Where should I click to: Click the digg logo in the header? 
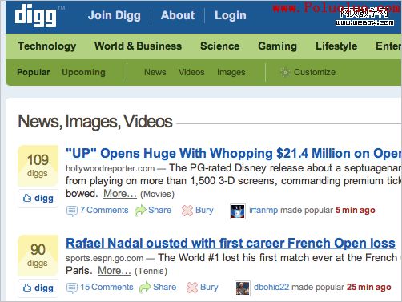tap(36, 16)
